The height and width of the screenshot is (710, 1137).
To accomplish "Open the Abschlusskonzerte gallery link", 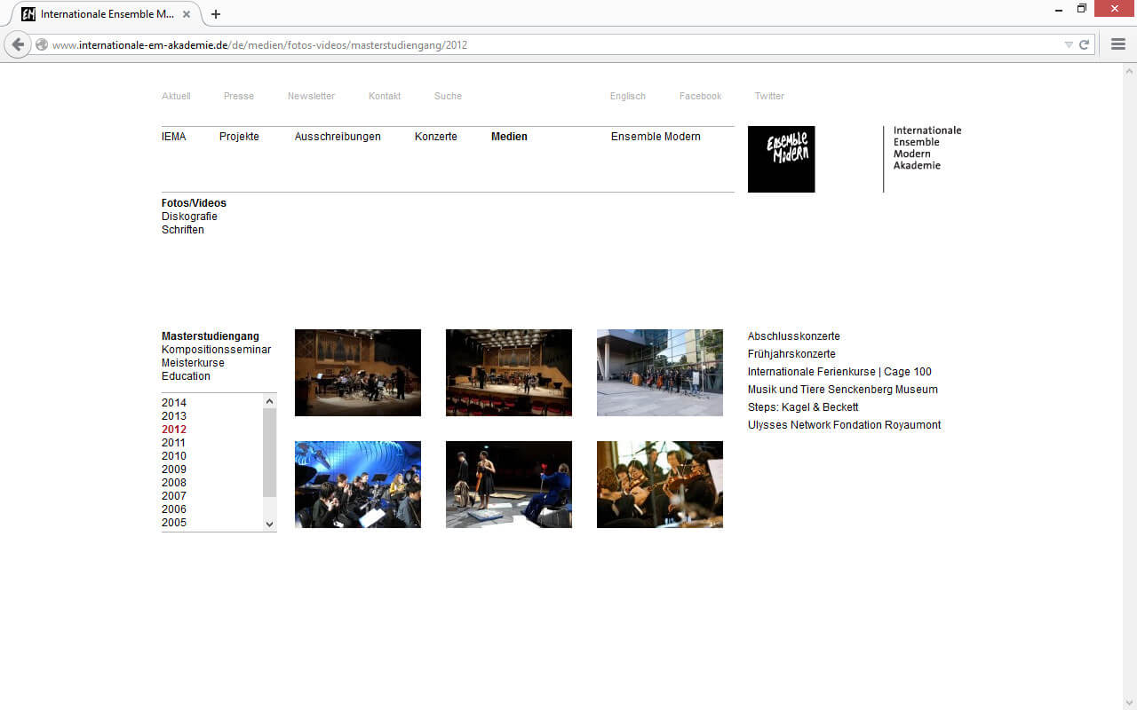I will point(794,336).
